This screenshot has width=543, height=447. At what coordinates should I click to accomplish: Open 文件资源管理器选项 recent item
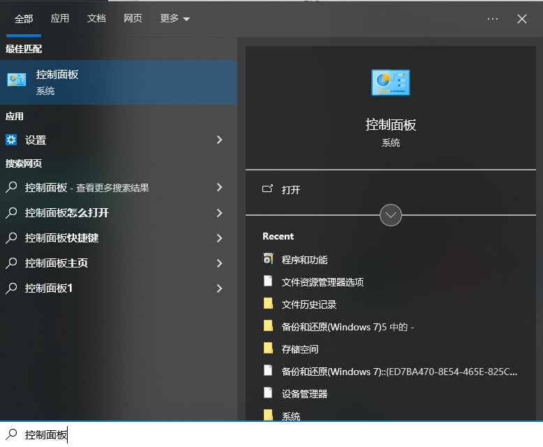(x=322, y=282)
